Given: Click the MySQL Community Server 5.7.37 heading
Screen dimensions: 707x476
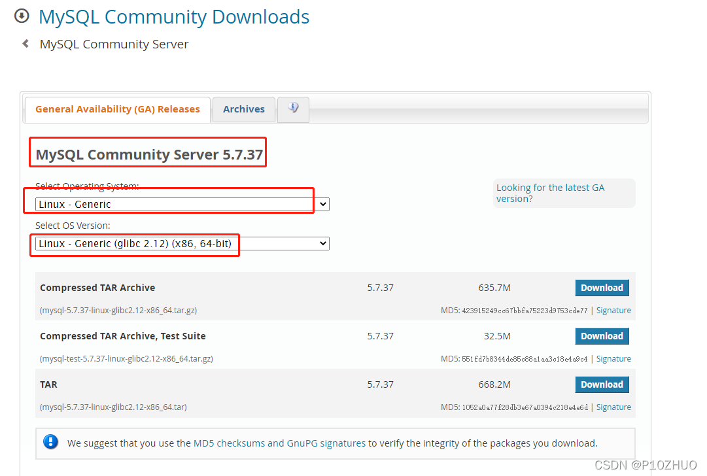Looking at the screenshot, I should (x=149, y=154).
